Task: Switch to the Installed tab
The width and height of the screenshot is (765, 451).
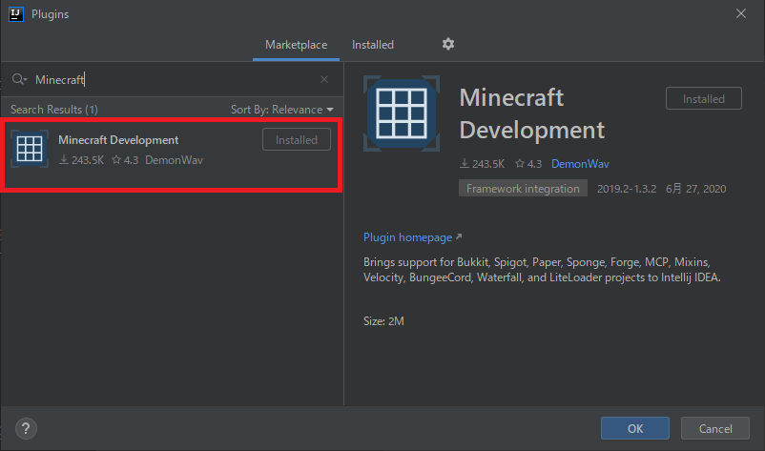Action: (x=373, y=45)
